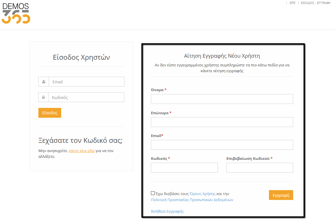Click the DEMOS 365 logo

coord(16,14)
